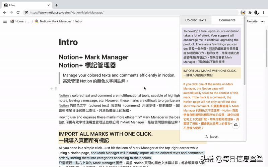Select the yellow IMPORT ALL MARKS mark

[x=211, y=73]
